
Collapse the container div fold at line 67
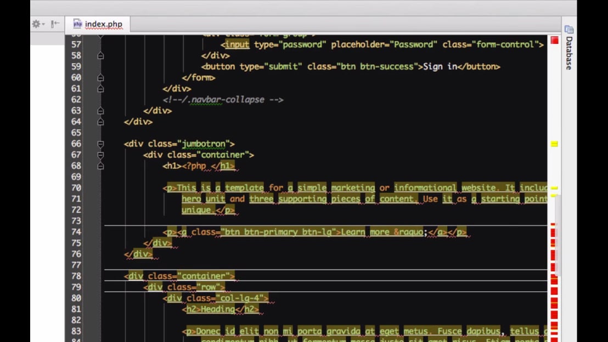coord(100,155)
